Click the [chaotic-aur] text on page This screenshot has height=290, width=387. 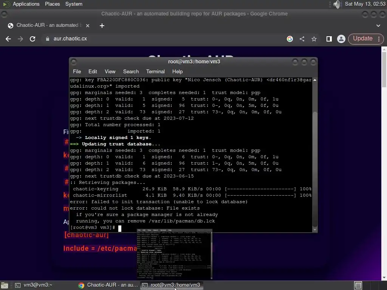tap(87, 235)
